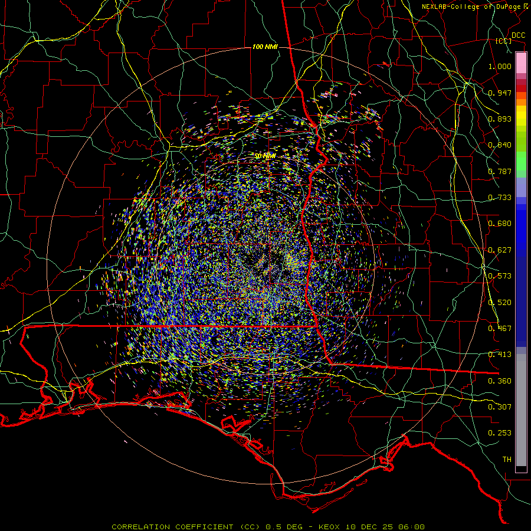Click the 50 NMI range ring label

pos(265,156)
